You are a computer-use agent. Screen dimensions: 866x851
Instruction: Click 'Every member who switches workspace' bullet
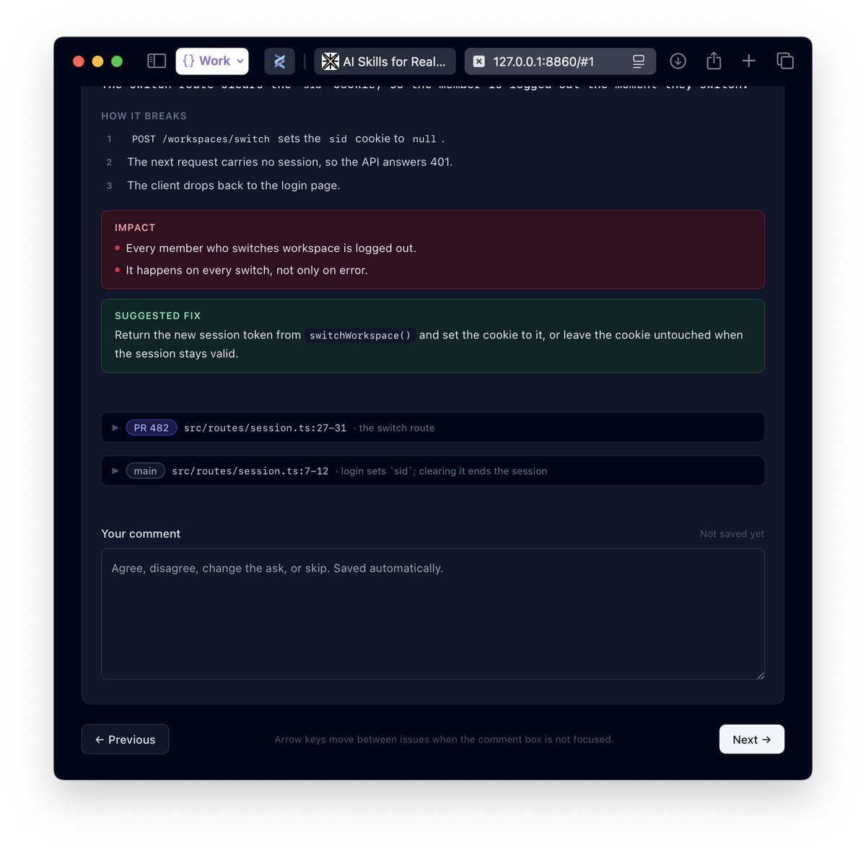pos(271,248)
